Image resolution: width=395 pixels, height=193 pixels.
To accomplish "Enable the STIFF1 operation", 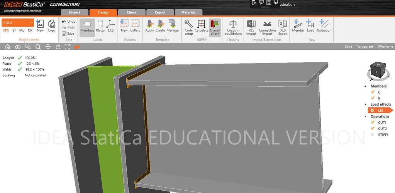I will click(372, 134).
